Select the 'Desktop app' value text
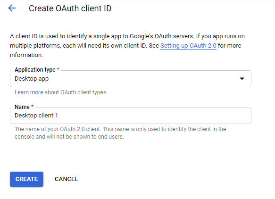This screenshot has height=199, width=275. coord(32,79)
